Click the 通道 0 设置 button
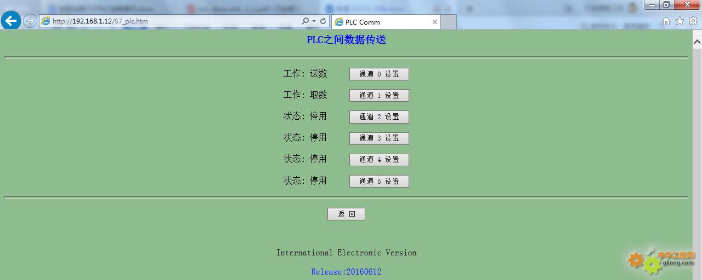 379,74
